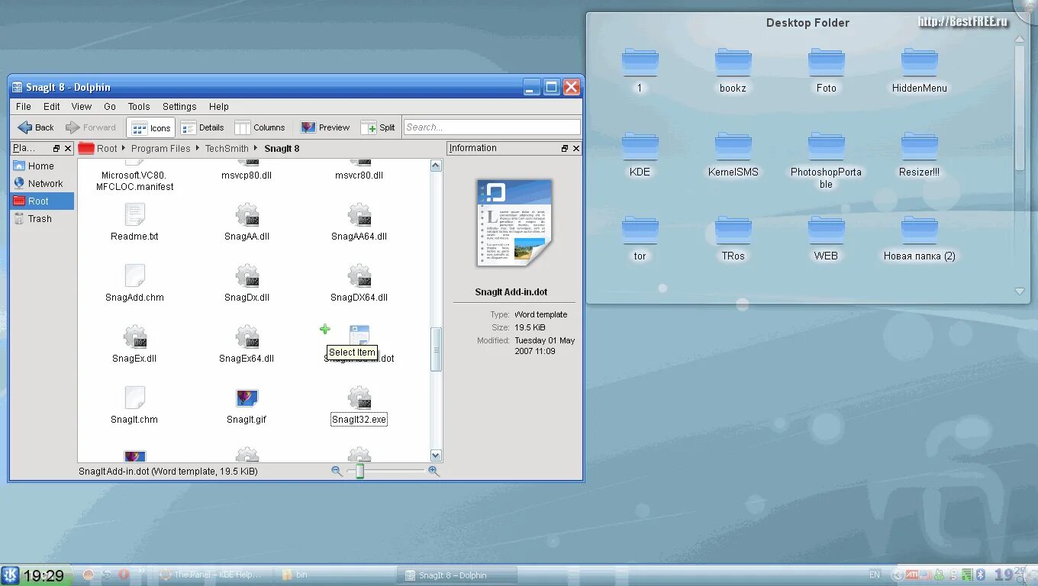The image size is (1038, 586).
Task: Select the SnagDX64.dll file icon
Action: [359, 276]
